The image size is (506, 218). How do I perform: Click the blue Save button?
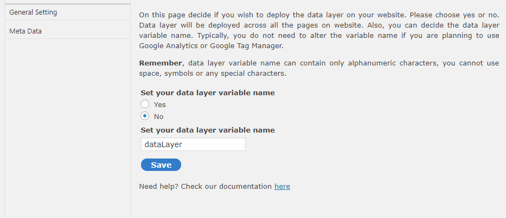coord(161,165)
